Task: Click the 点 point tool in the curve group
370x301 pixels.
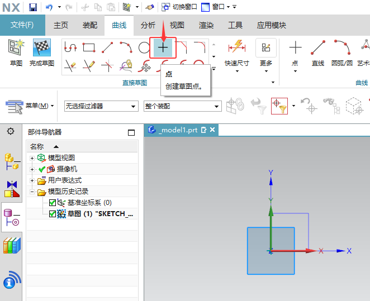Action: point(295,53)
